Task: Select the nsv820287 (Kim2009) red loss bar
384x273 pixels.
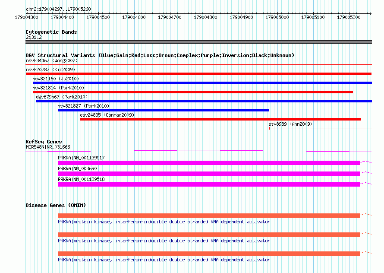Action: (198, 74)
